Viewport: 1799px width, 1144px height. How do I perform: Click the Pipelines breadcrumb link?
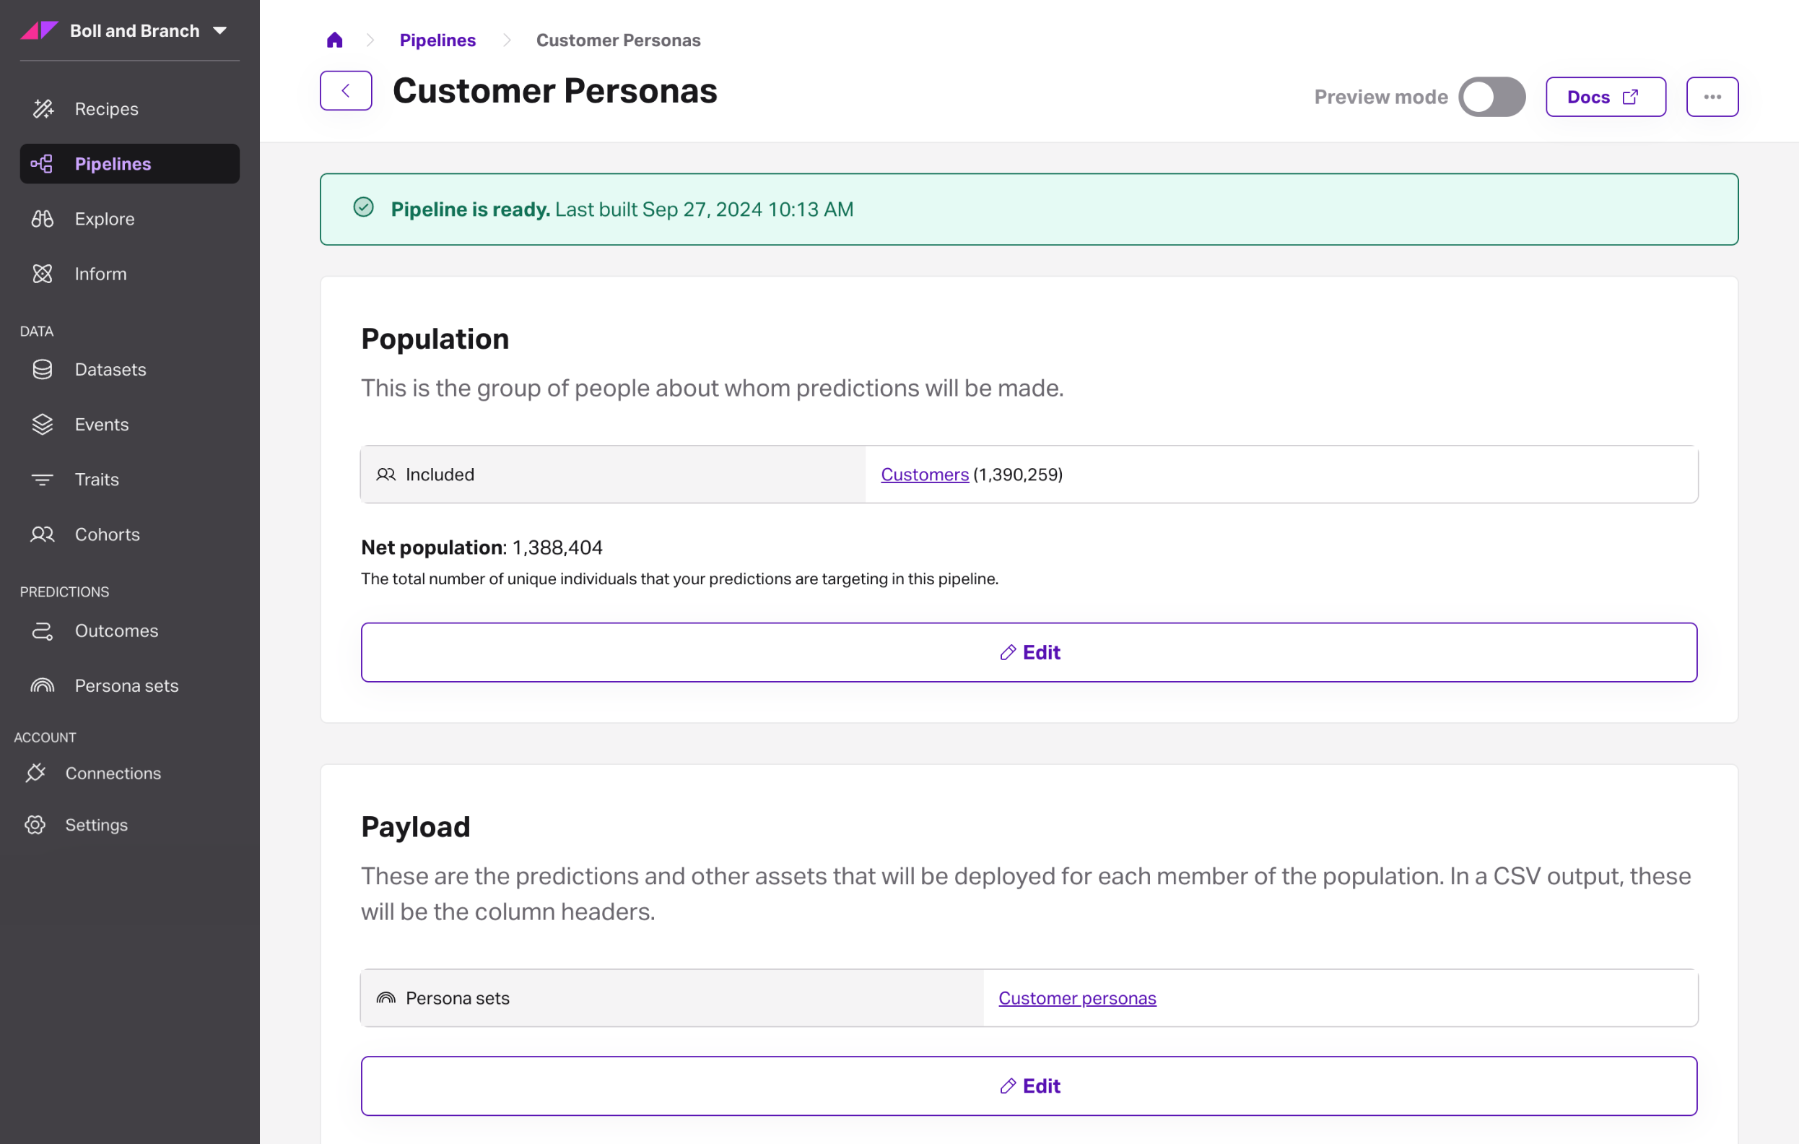(x=437, y=40)
